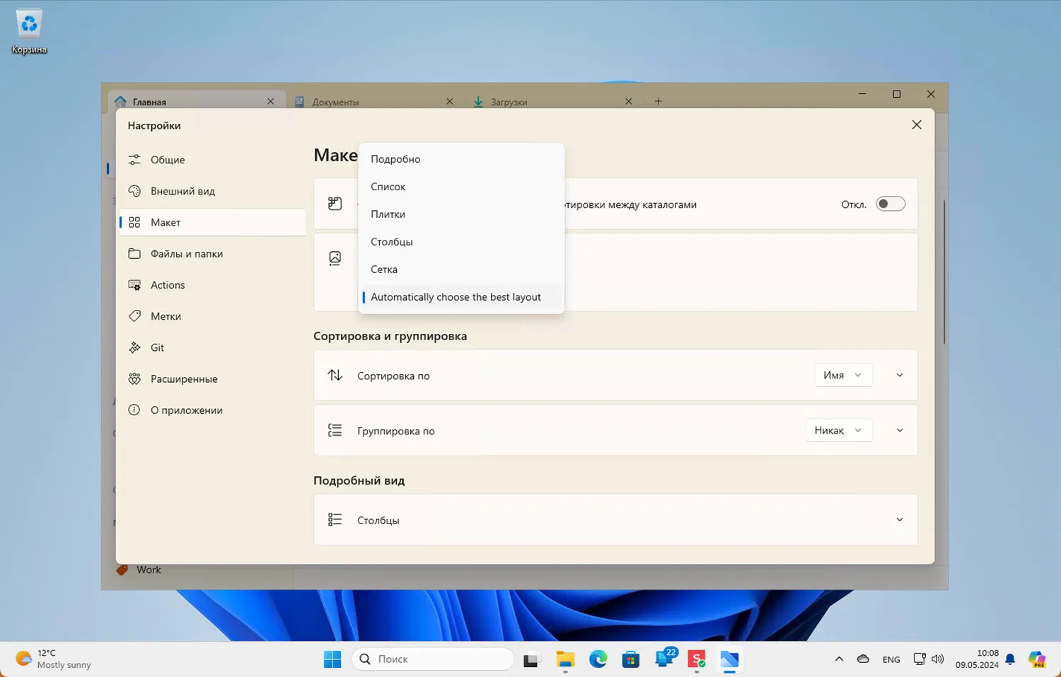Viewport: 1061px width, 677px height.
Task: Open File Explorer from taskbar
Action: [565, 659]
